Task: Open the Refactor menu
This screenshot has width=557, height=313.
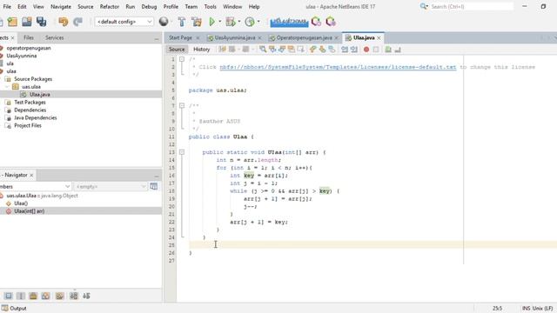Action: pos(110,6)
